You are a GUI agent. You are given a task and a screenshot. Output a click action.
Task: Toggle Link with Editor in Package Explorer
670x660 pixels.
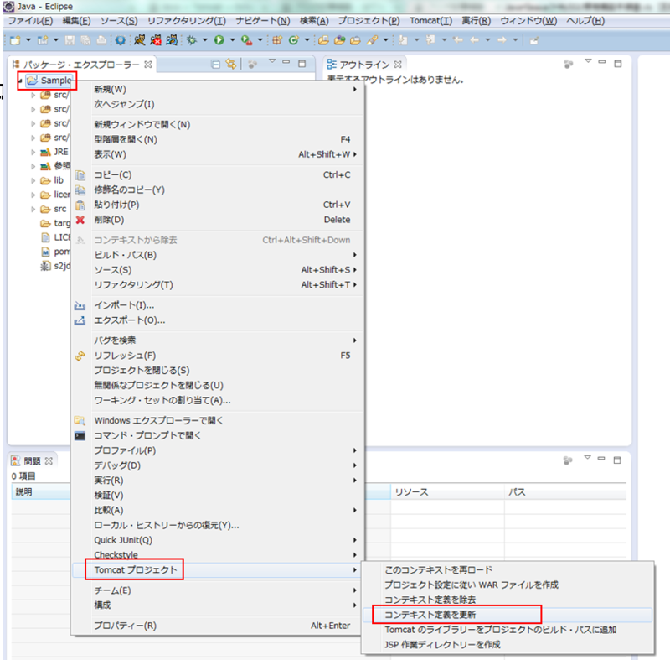(232, 64)
